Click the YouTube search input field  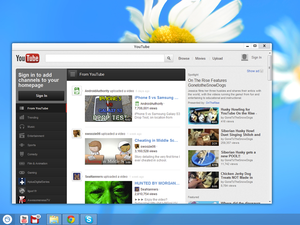[x=105, y=58]
